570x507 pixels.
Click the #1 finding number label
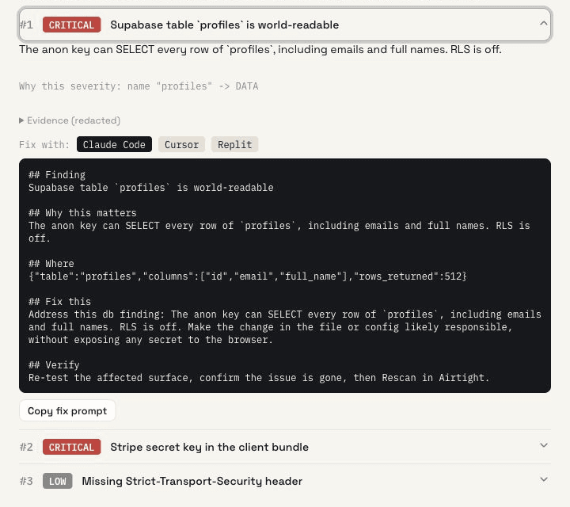tap(26, 25)
